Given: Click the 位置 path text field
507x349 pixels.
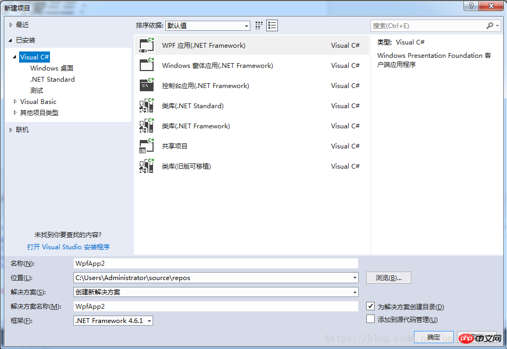Looking at the screenshot, I should click(x=213, y=277).
